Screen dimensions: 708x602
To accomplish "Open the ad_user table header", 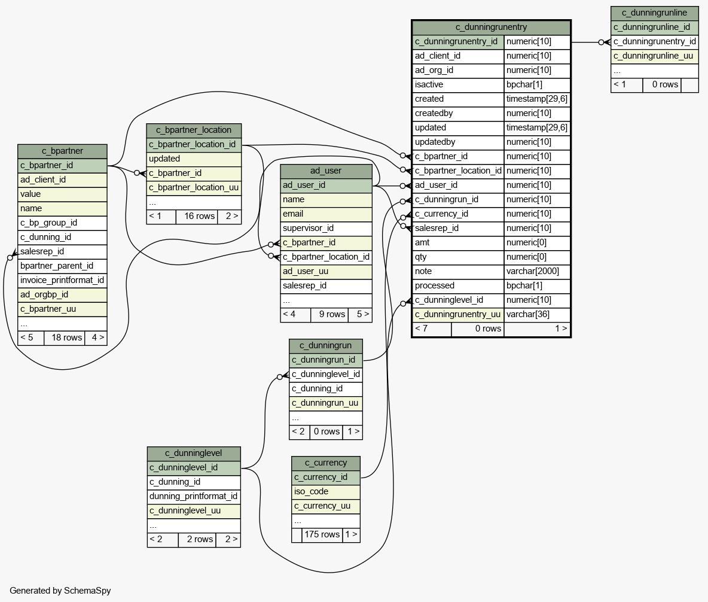I will [326, 171].
